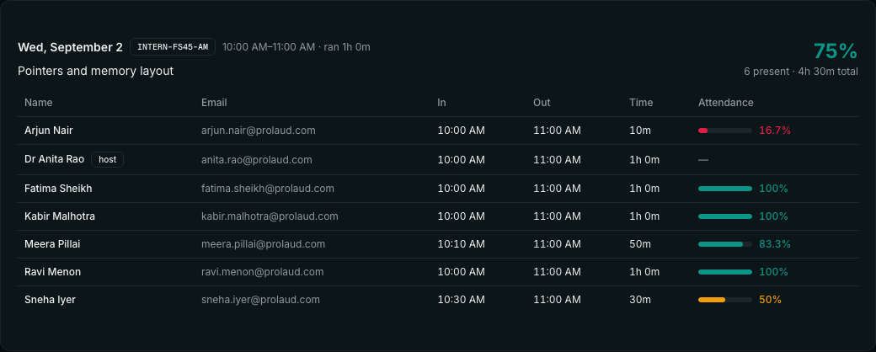Click the host badge beside Dr Anita Rao
Image resolution: width=876 pixels, height=352 pixels.
point(107,160)
